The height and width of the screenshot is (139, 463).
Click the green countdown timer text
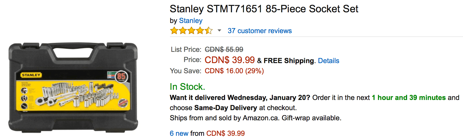[x=409, y=98]
